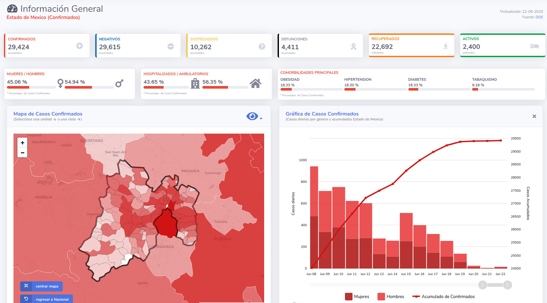Viewport: 547px width, 303px height.
Task: Close the Gráfica de Casos Confirmados panel
Action: pos(534,116)
